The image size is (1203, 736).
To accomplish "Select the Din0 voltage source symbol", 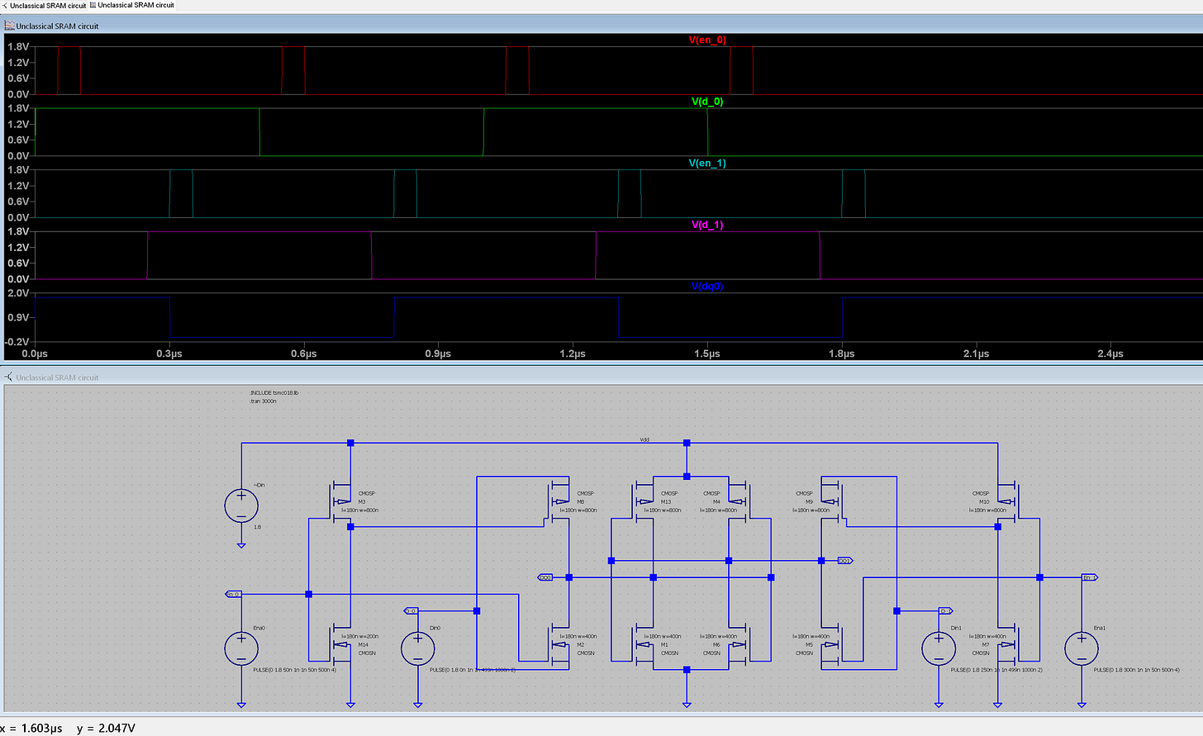I will 417,648.
